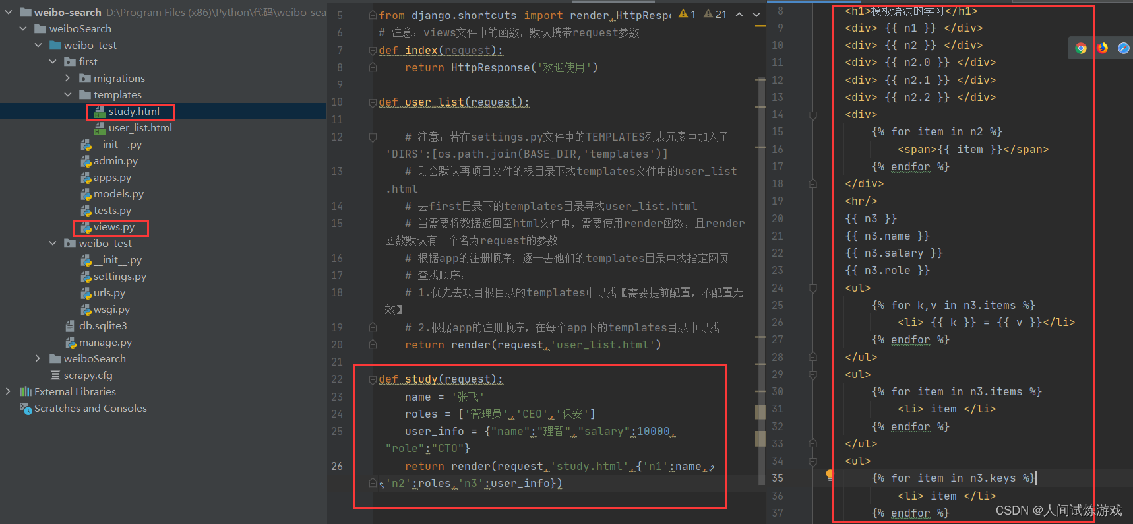Select db.sqlite3 database file

(103, 326)
